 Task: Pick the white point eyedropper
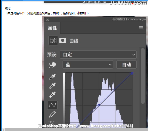point(52,95)
